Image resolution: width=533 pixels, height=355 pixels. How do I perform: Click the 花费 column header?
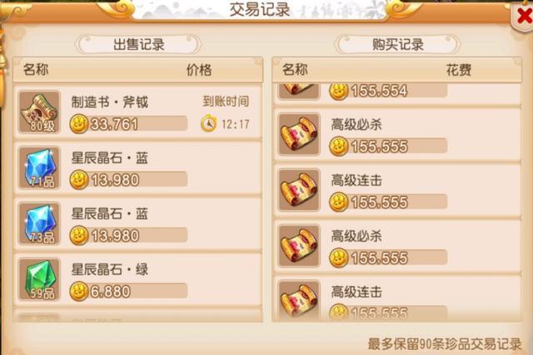[458, 70]
